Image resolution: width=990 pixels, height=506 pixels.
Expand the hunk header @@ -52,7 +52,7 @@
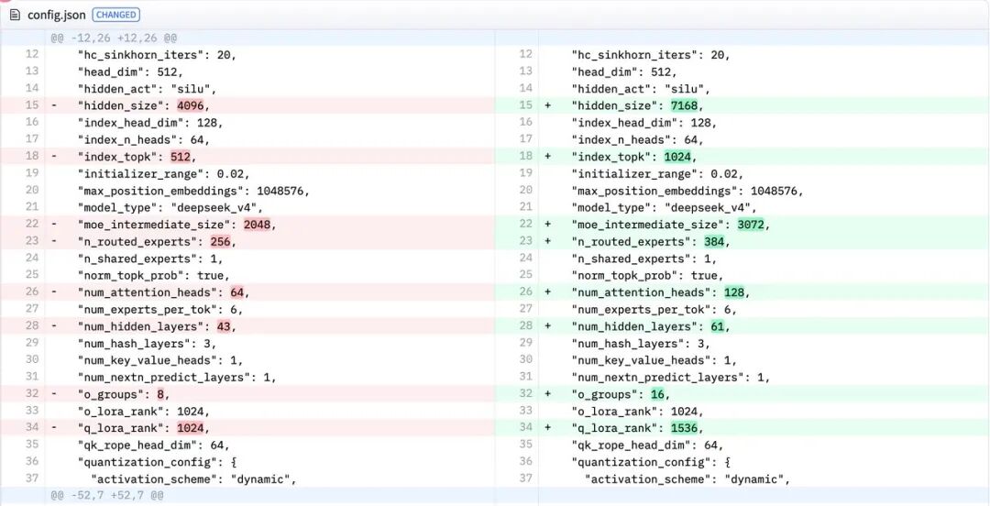click(x=107, y=495)
